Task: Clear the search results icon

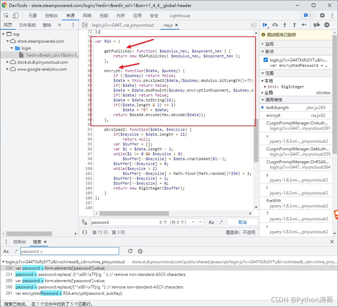Action: [x=140, y=251]
